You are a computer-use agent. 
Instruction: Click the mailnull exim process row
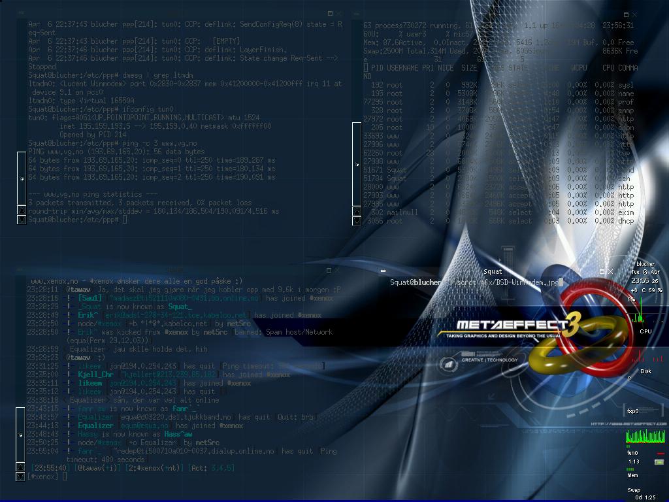(498, 212)
